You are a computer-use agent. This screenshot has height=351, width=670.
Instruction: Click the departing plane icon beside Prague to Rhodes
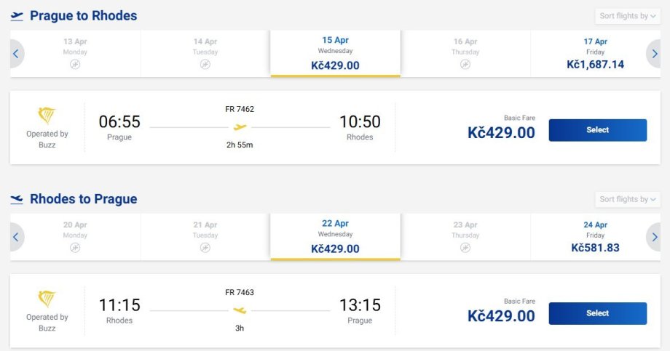click(17, 16)
